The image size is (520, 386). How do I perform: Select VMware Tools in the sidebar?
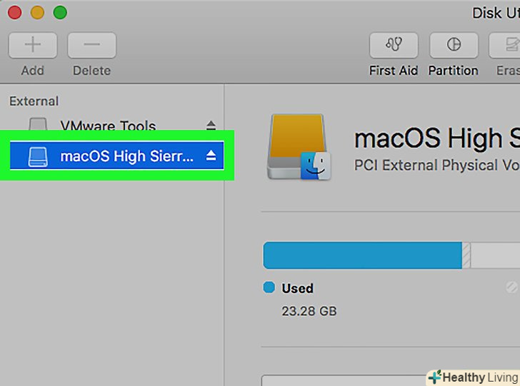(107, 126)
